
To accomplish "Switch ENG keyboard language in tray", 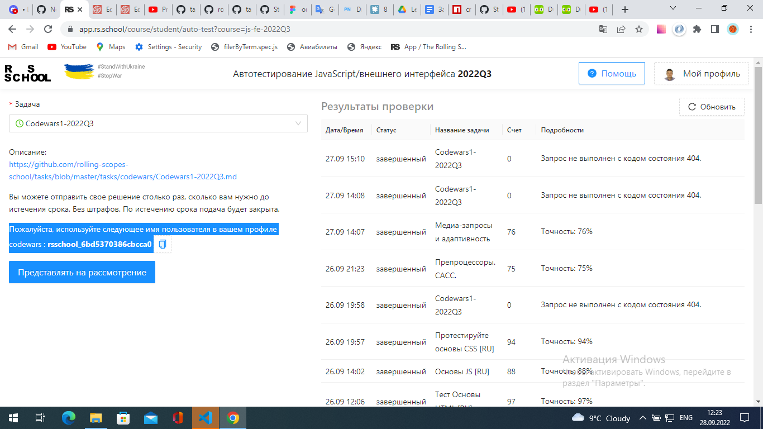I will tap(686, 418).
